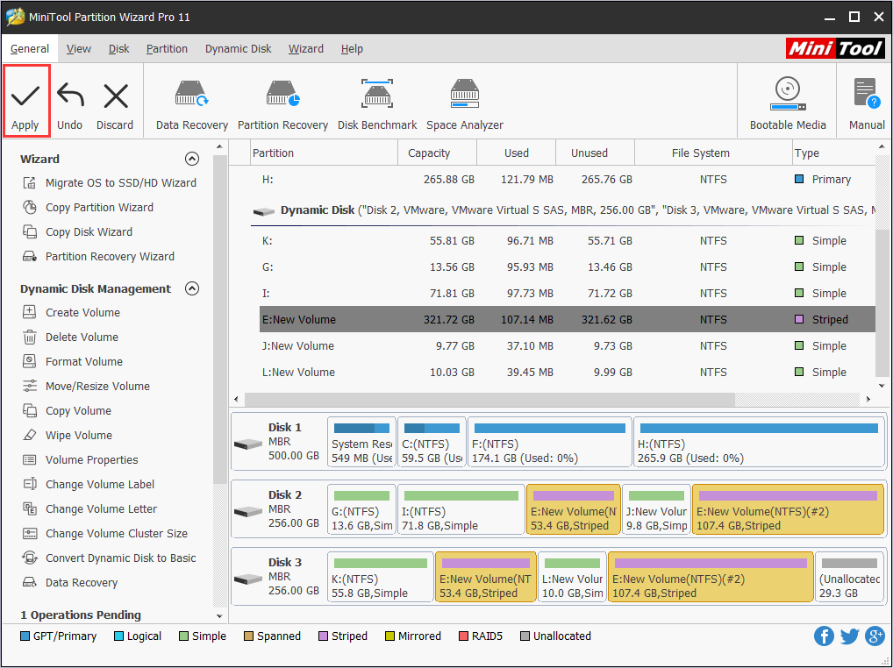
Task: Open Volume Properties in sidebar
Action: pyautogui.click(x=81, y=459)
